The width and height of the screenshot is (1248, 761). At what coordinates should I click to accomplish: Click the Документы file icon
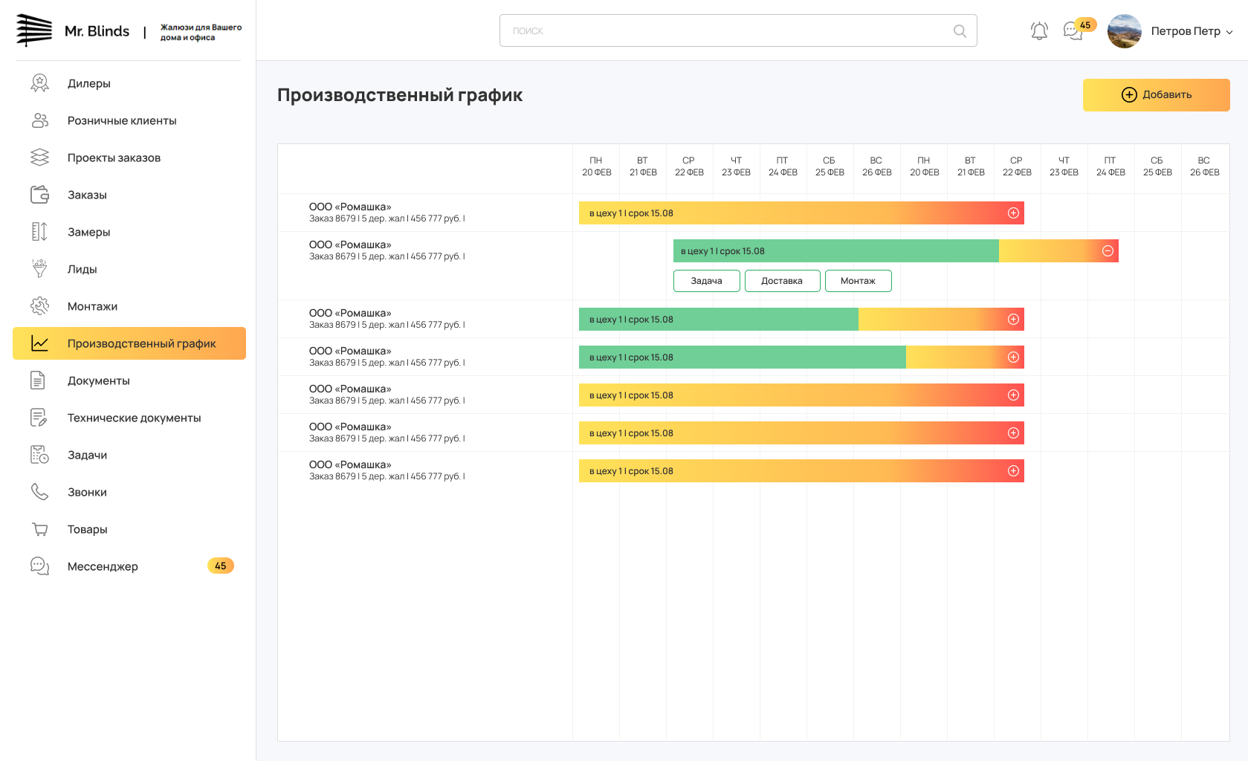point(38,380)
